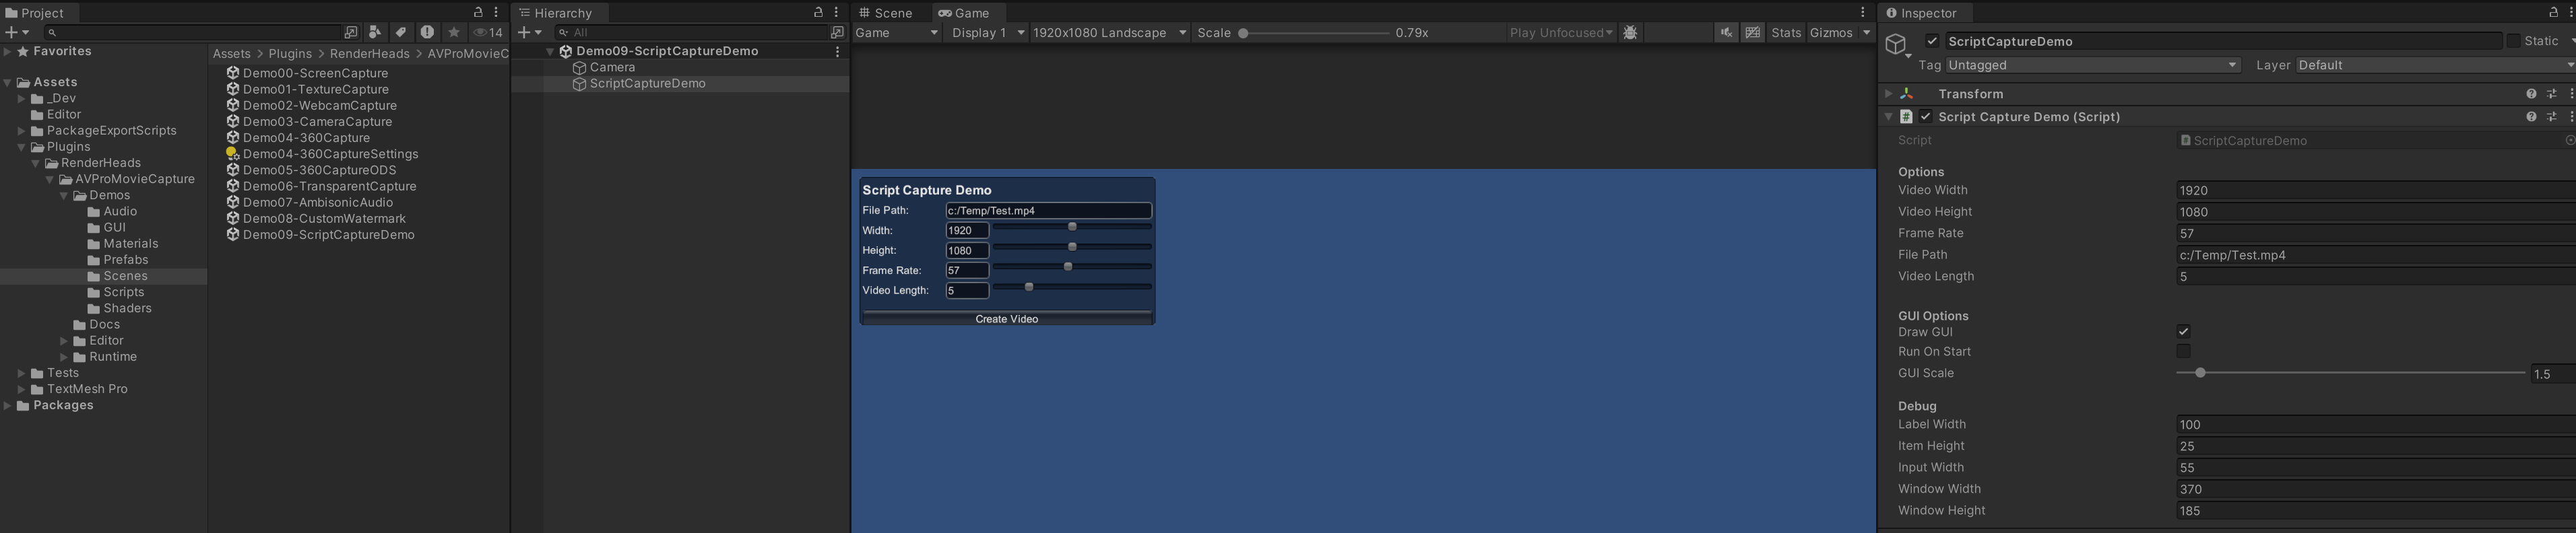Open the 1920x1080 Landscape resolution dropdown
Screen dimensions: 2576x533
[1109, 33]
